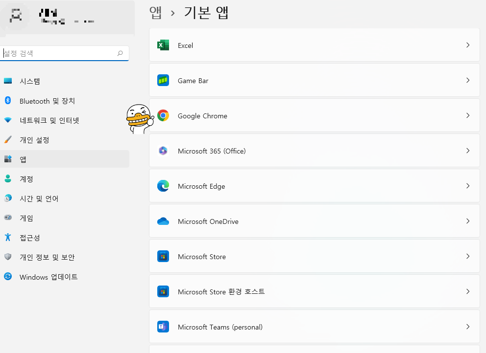Click the Game Bar app icon
486x353 pixels.
point(163,81)
